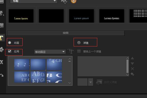This screenshot has height=98, width=147.
Task: Choose the italic Lorem ipsum title preset thumbnail
Action: (x=81, y=16)
